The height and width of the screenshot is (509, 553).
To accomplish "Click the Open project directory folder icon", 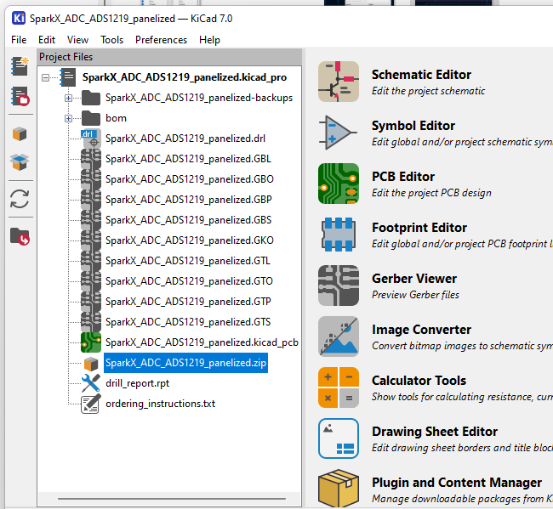I will (20, 236).
